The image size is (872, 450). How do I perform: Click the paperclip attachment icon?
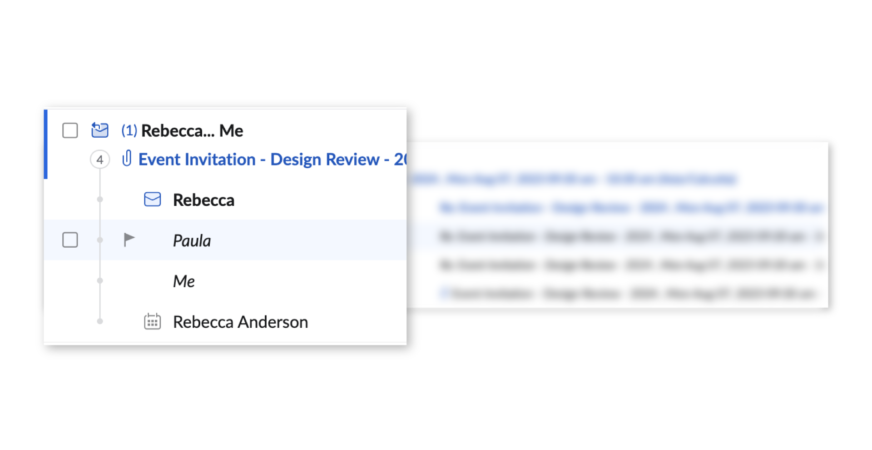[127, 159]
